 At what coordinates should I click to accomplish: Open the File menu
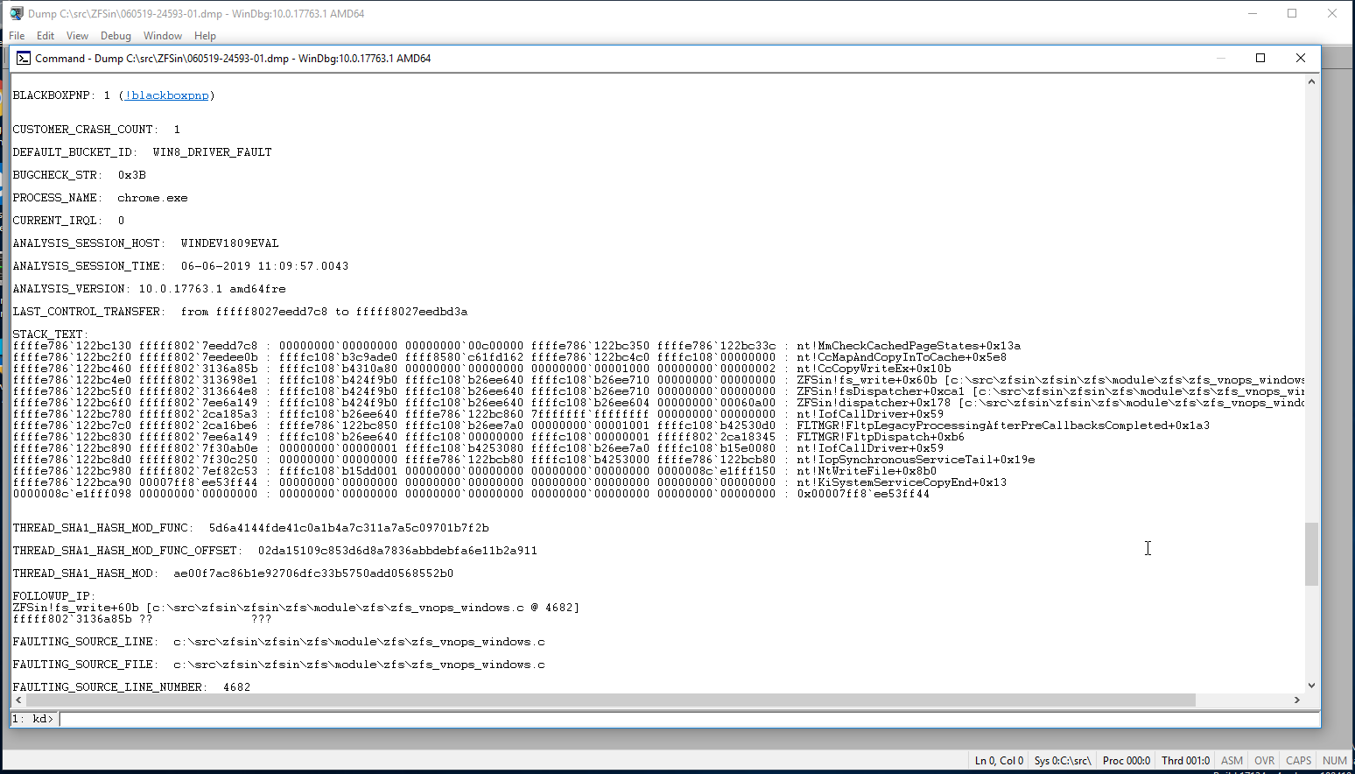17,36
